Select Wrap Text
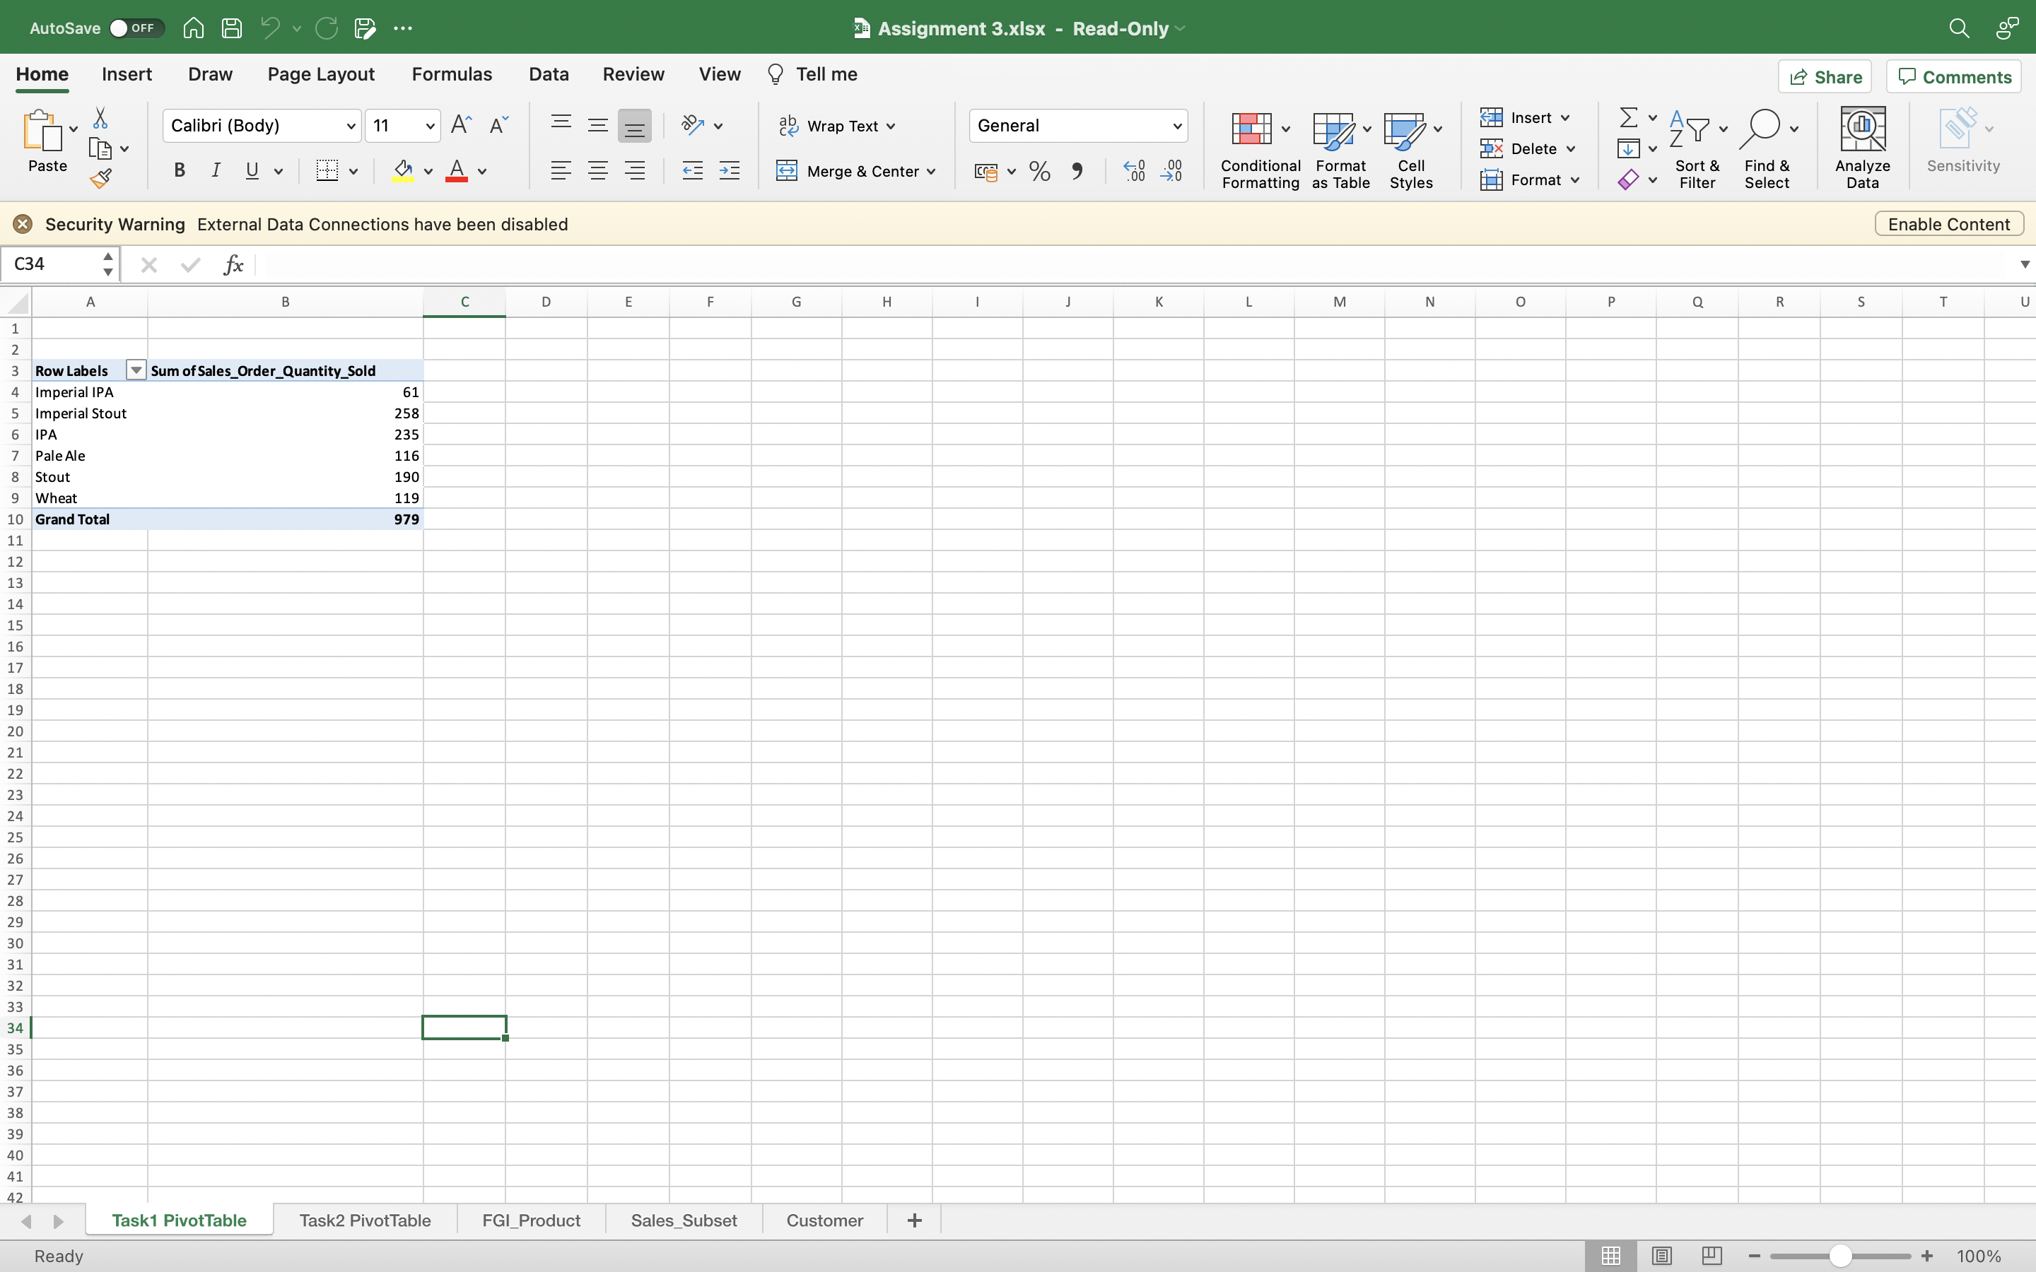2036x1272 pixels. coord(836,125)
